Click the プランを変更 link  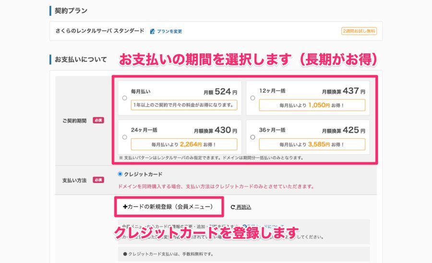pos(169,31)
